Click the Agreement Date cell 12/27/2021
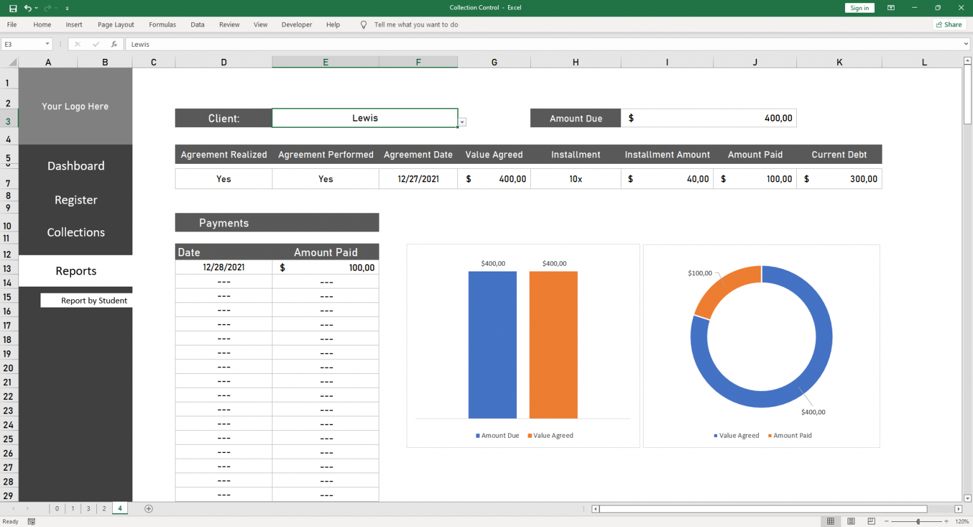Viewport: 973px width, 527px height. (418, 179)
